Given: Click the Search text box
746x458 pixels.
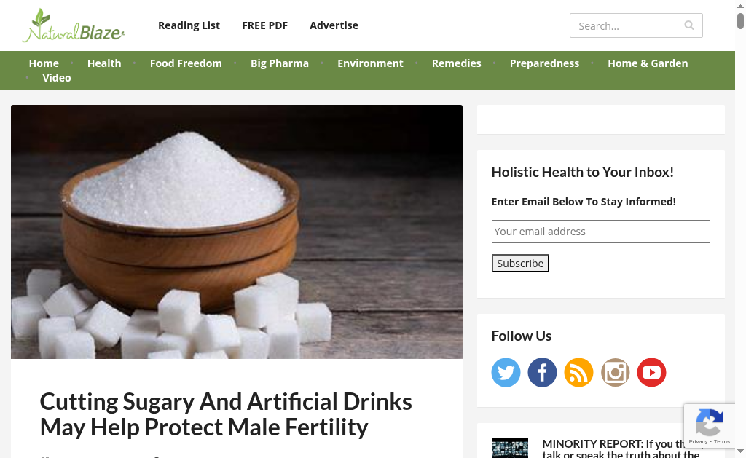Looking at the screenshot, I should tap(636, 25).
